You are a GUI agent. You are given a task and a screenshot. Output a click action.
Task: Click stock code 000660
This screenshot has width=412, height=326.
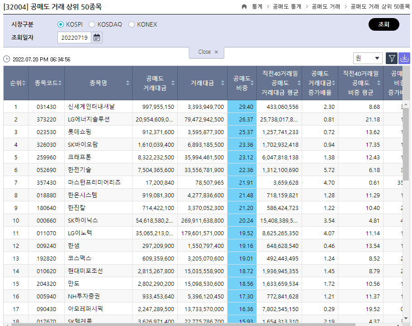click(x=46, y=220)
